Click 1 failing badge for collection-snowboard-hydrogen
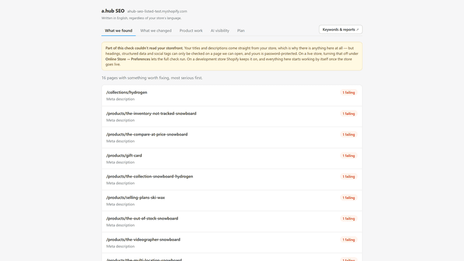 click(349, 176)
